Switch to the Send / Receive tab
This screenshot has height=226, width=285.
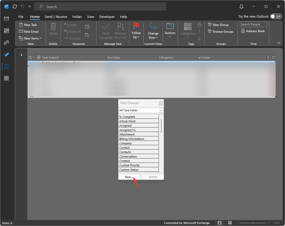pos(56,17)
